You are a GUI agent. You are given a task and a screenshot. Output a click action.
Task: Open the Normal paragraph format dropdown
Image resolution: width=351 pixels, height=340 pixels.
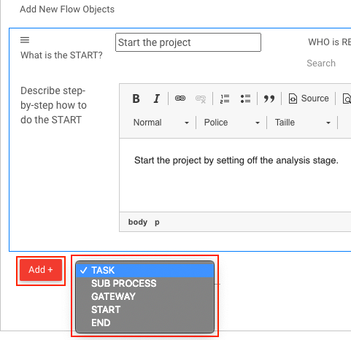161,123
